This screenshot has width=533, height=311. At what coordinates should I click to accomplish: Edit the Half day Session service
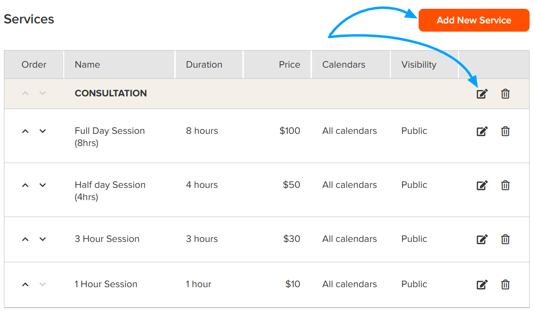(482, 185)
